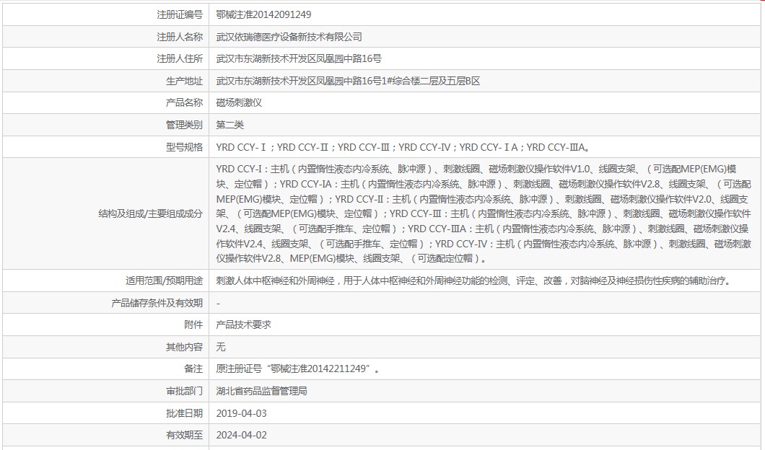This screenshot has height=450, width=765.
Task: Select company name 武汉依瑞德医疗设备新技术有限公司
Action: (289, 37)
